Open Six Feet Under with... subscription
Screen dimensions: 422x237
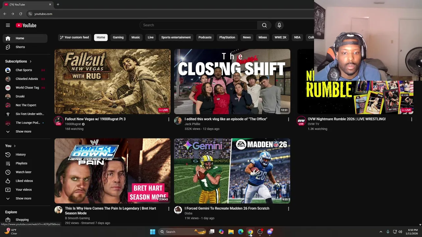25,114
